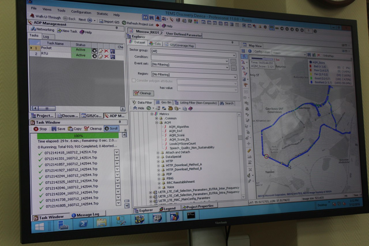The width and height of the screenshot is (369, 246).
Task: Toggle the Scroll button in Task Window
Action: point(111,129)
